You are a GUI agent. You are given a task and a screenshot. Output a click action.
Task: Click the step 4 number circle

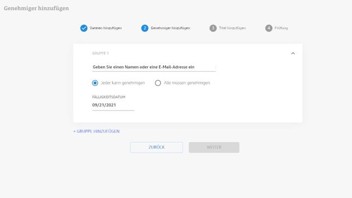coord(269,28)
